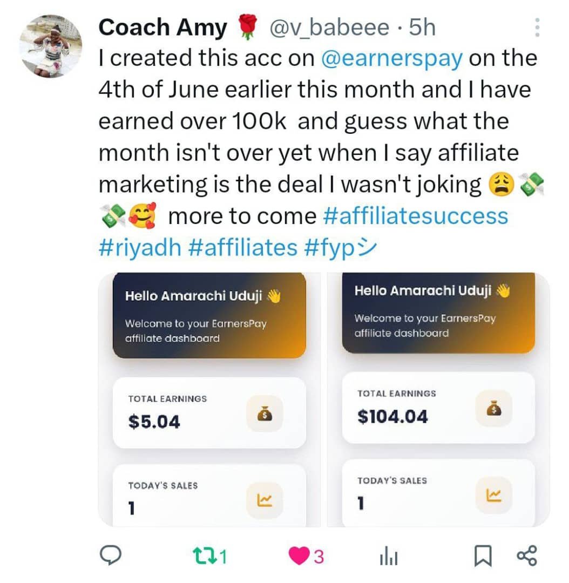
Task: Open the #riyadh hashtag
Action: (x=140, y=247)
